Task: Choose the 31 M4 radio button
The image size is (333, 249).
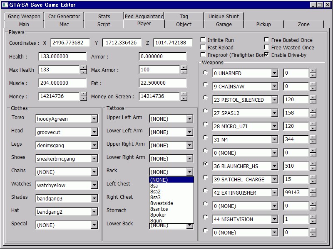Action: pos(205,137)
